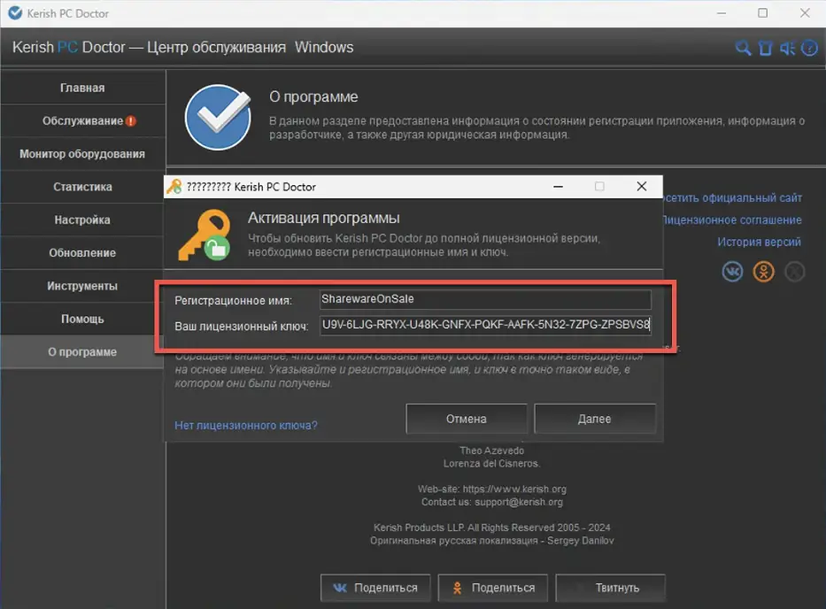Click the Регистрационное имя input field

click(x=485, y=299)
